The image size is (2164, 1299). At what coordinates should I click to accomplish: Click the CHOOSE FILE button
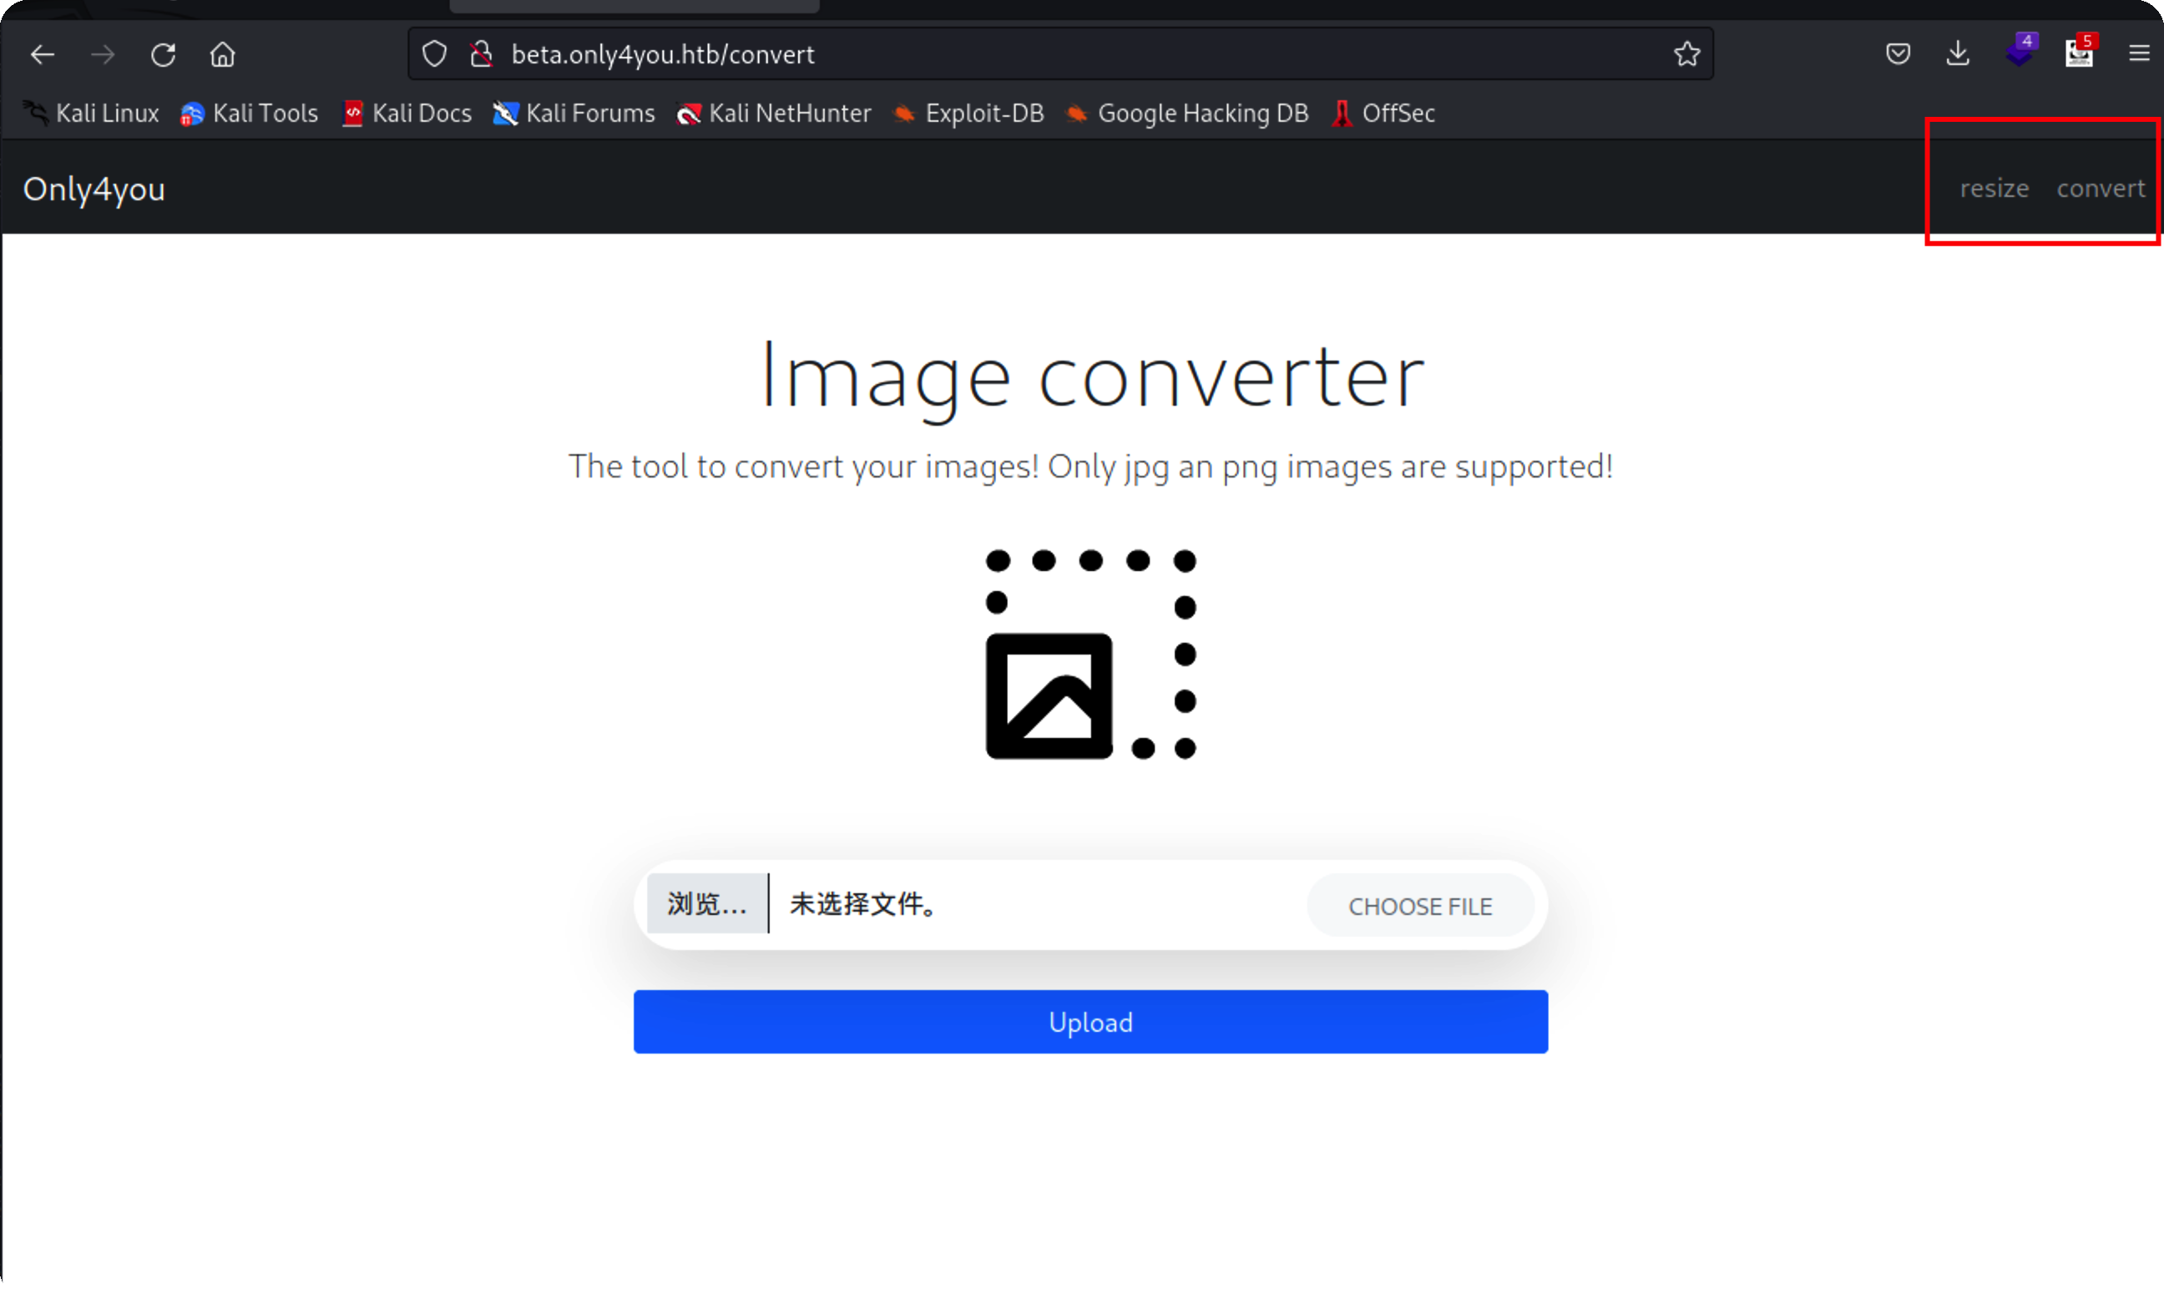click(x=1419, y=906)
